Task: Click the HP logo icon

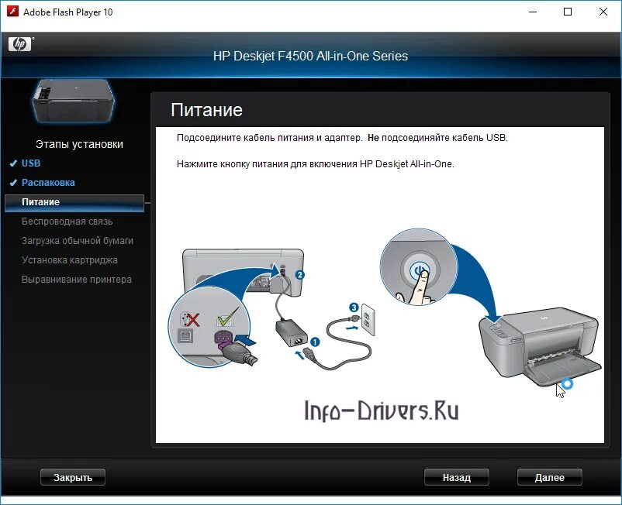Action: 19,44
